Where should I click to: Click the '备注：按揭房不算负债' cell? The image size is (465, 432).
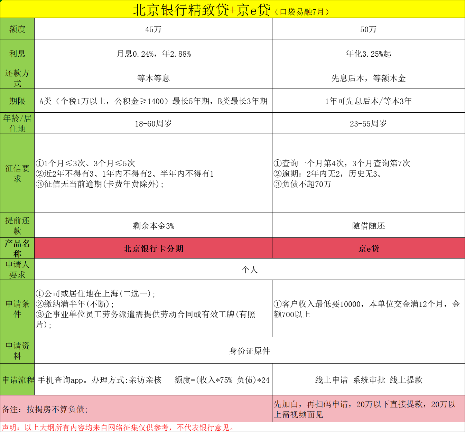136,409
